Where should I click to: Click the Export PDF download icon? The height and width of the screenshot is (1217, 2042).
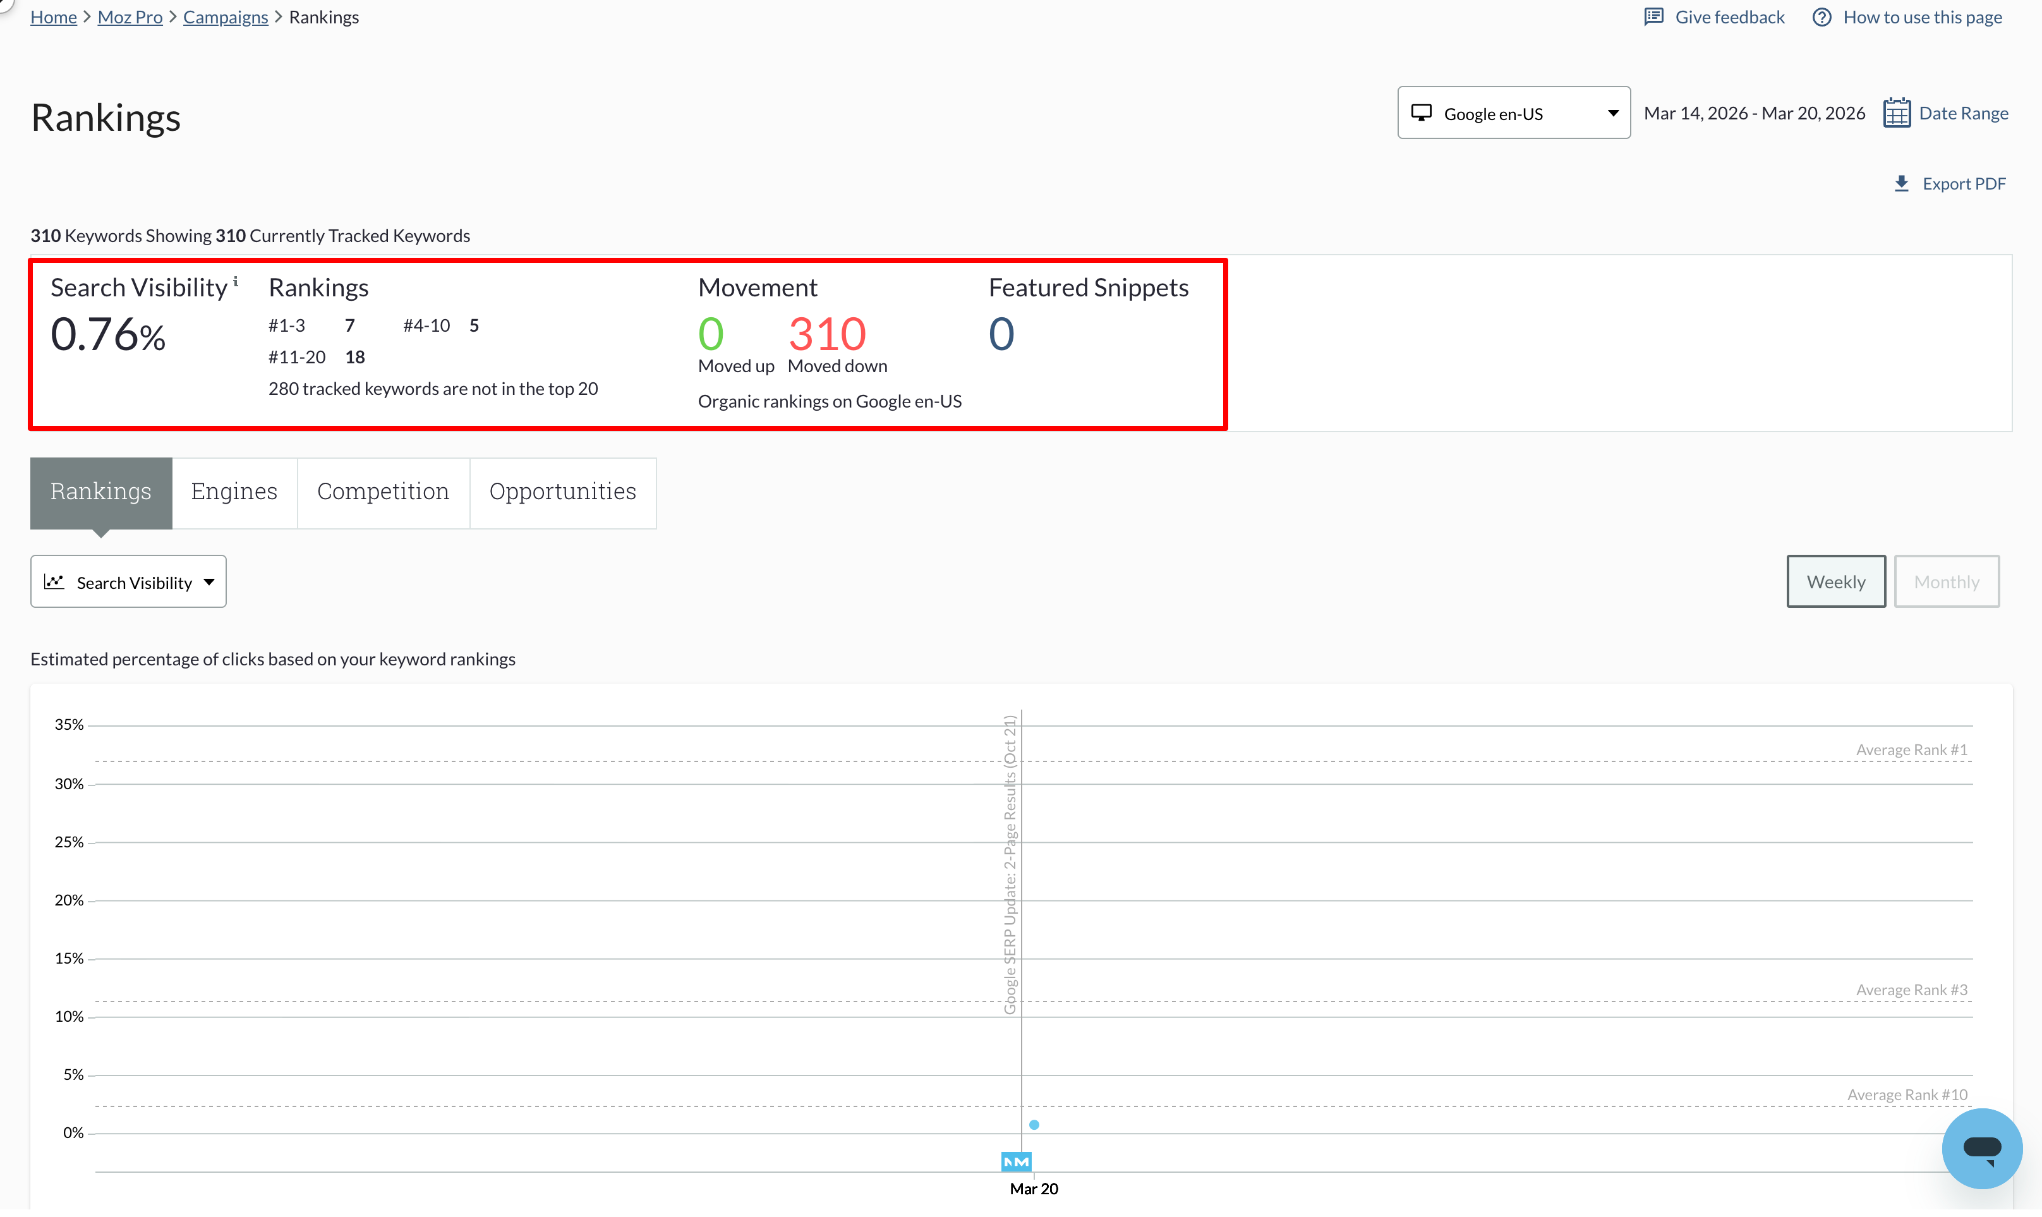pos(1902,183)
